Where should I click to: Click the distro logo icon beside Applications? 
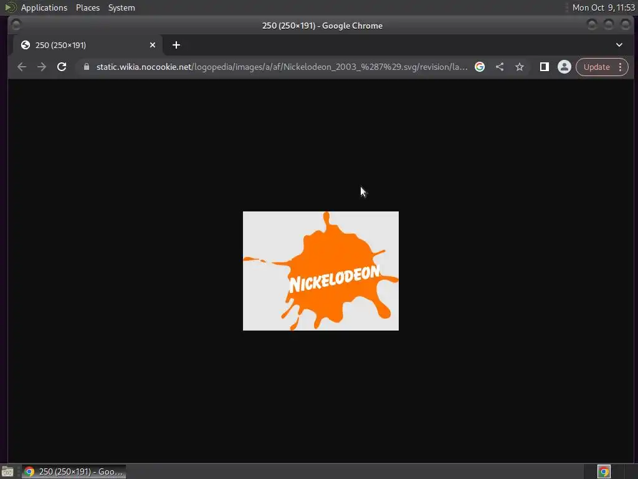click(11, 7)
